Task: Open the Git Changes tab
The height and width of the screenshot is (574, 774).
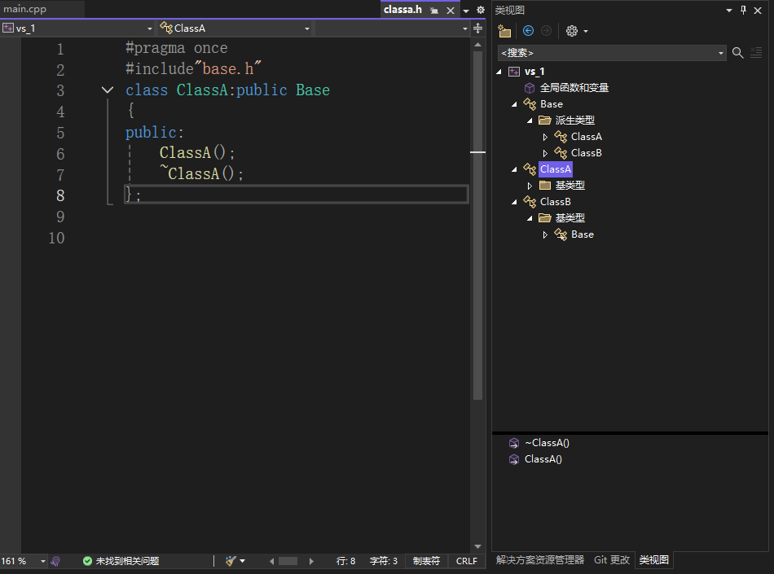Action: pyautogui.click(x=612, y=560)
